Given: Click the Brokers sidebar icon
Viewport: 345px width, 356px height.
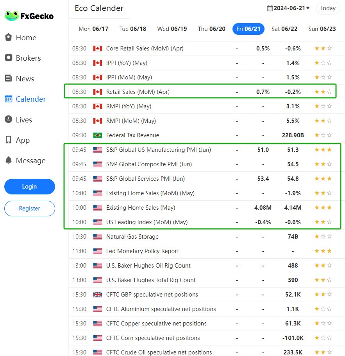Looking at the screenshot, I should pyautogui.click(x=8, y=58).
